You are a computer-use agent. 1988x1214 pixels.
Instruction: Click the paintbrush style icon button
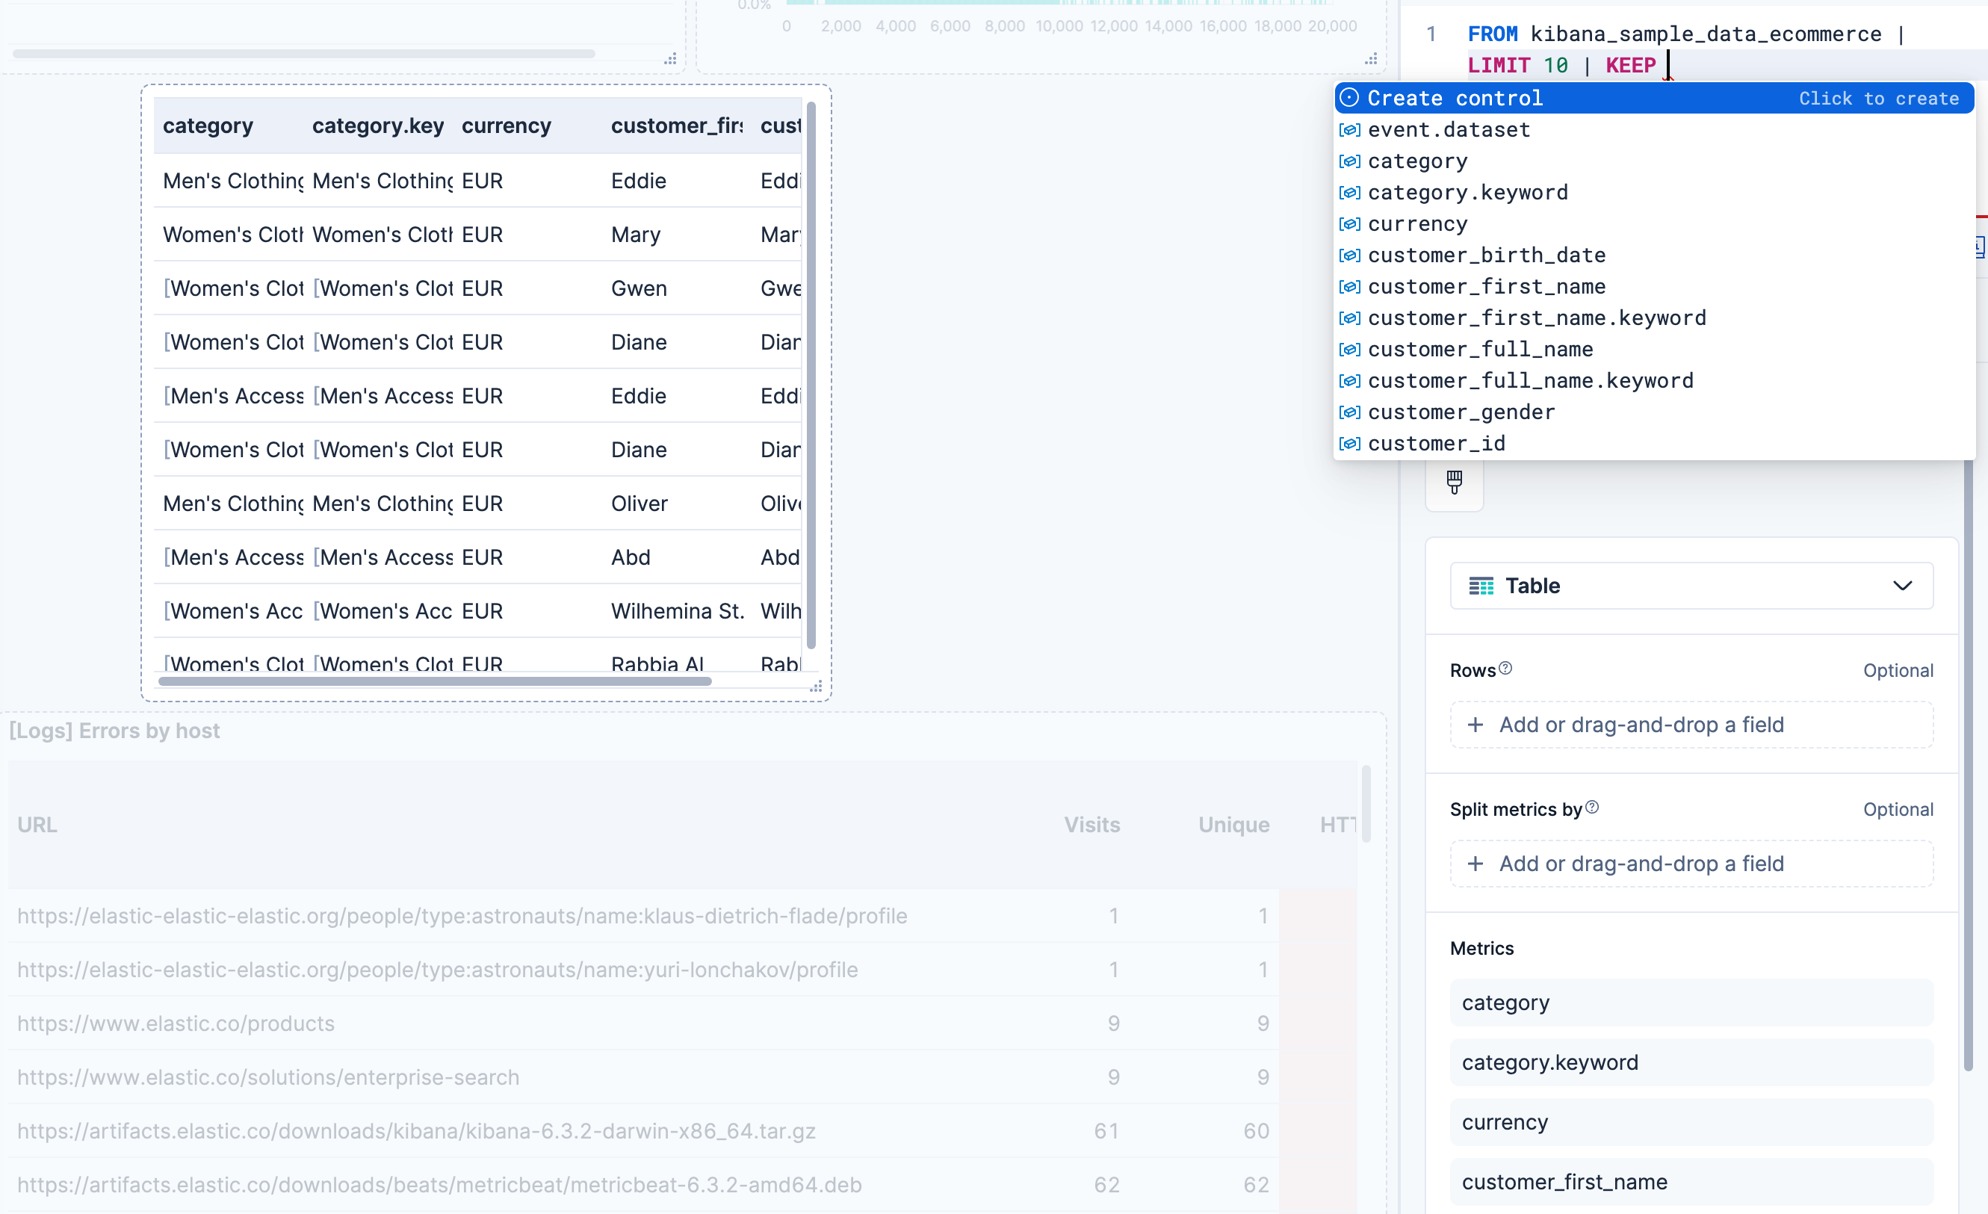[1454, 483]
